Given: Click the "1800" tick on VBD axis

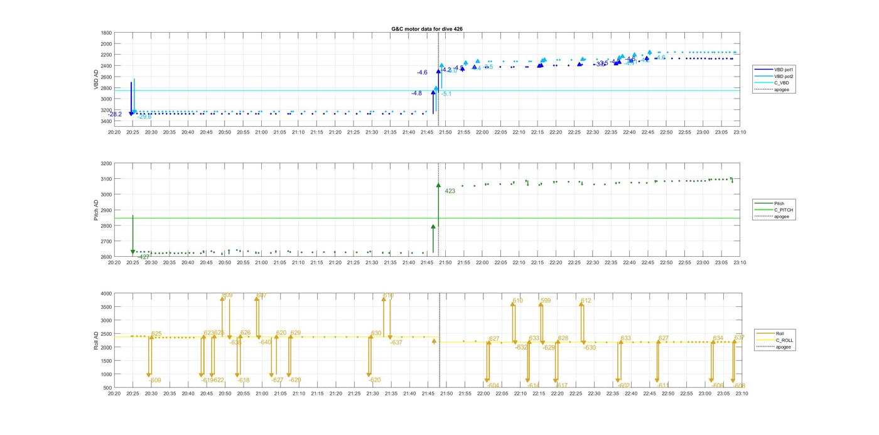Looking at the screenshot, I should pos(107,33).
